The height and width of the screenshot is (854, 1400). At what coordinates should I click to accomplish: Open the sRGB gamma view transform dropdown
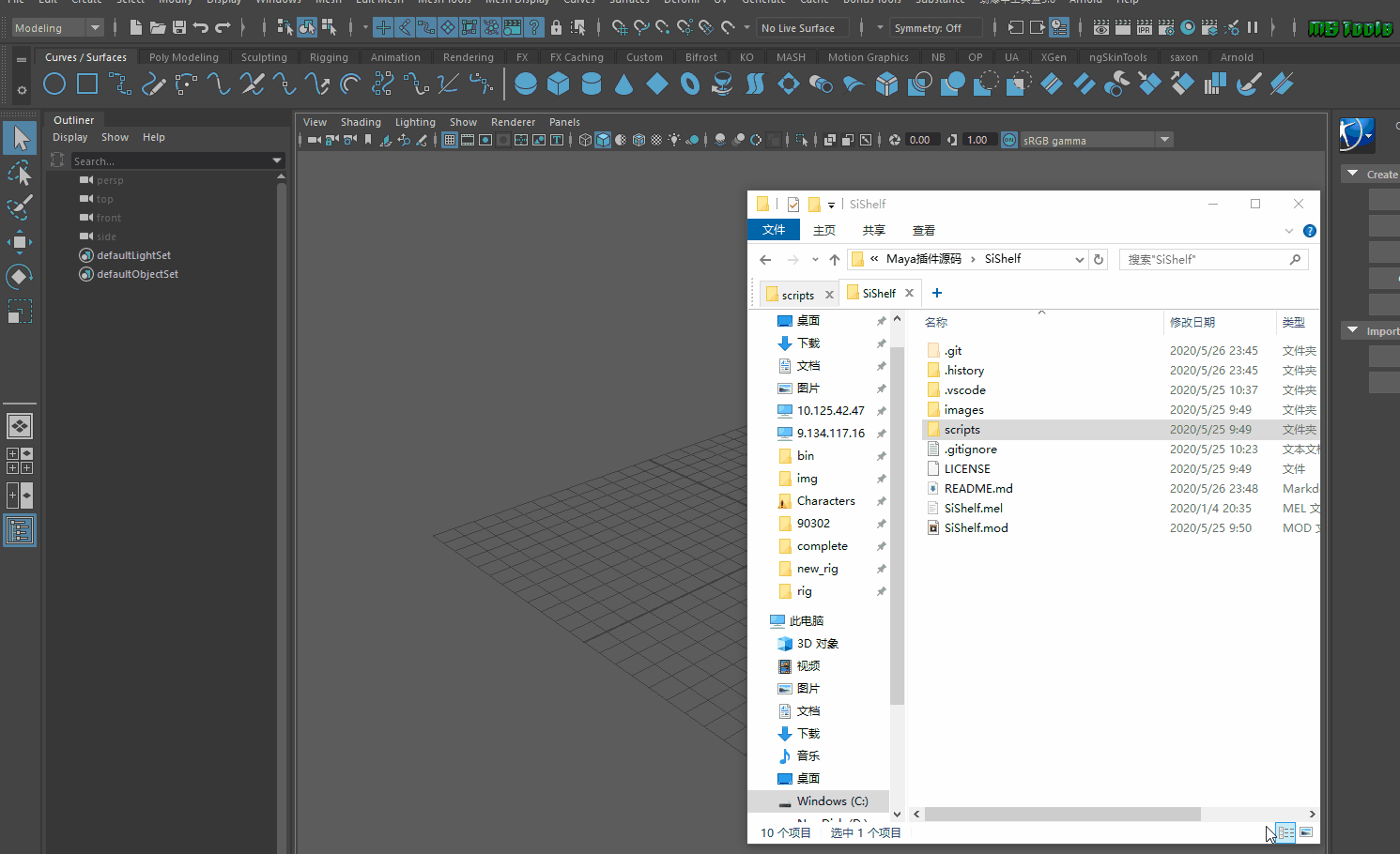pos(1164,141)
